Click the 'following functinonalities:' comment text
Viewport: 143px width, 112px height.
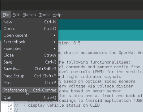coord(98,62)
